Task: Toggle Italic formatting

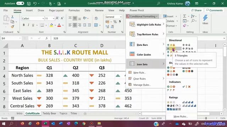Action: click(x=28, y=25)
